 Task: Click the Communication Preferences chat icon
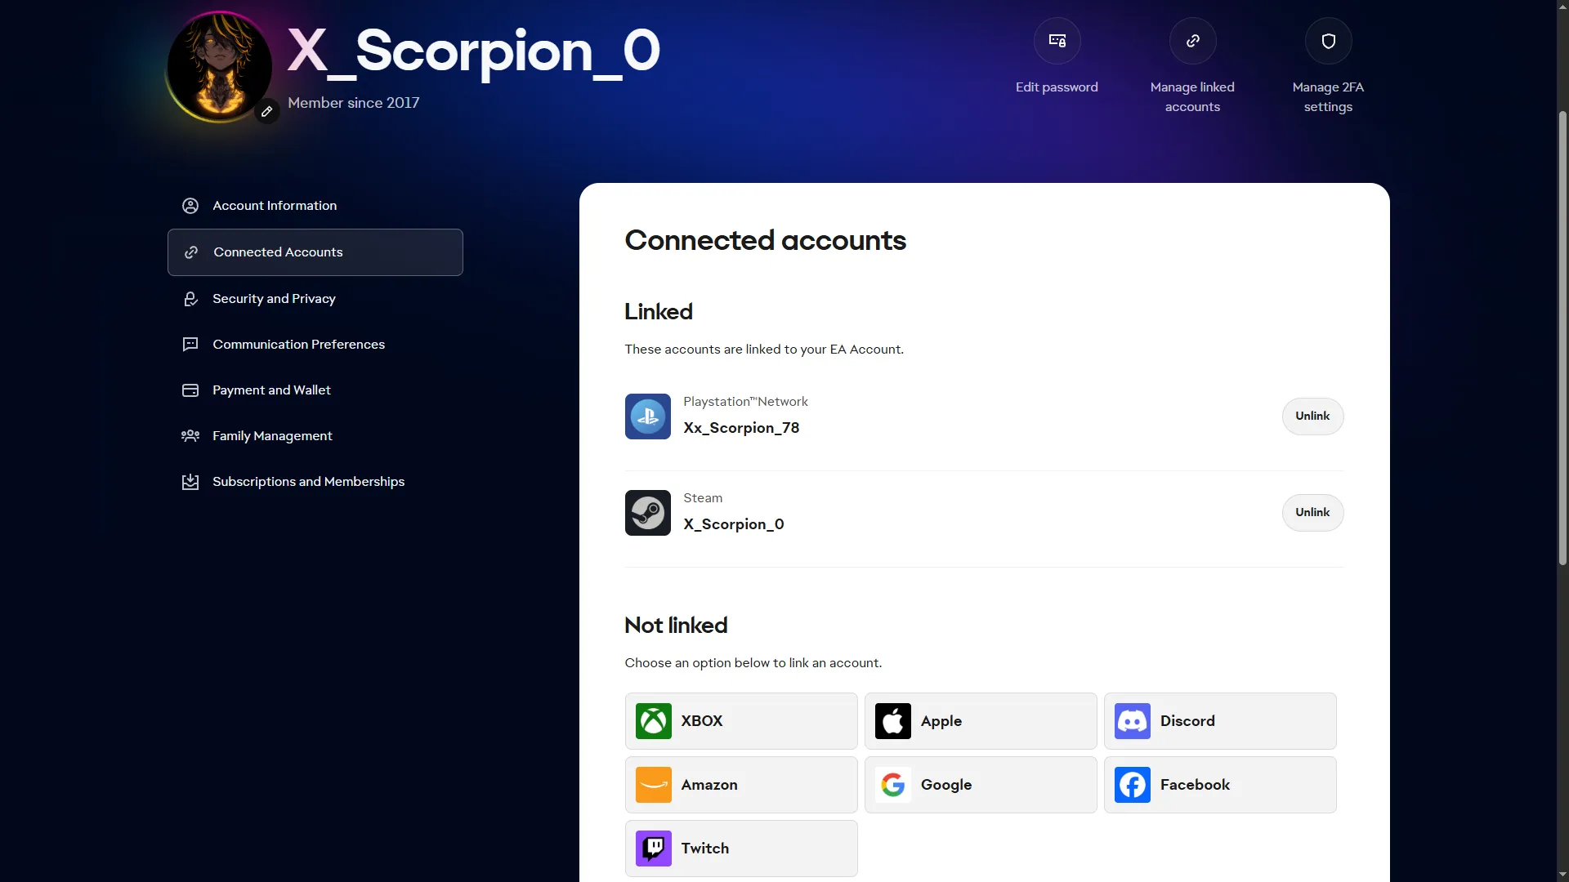(x=190, y=345)
